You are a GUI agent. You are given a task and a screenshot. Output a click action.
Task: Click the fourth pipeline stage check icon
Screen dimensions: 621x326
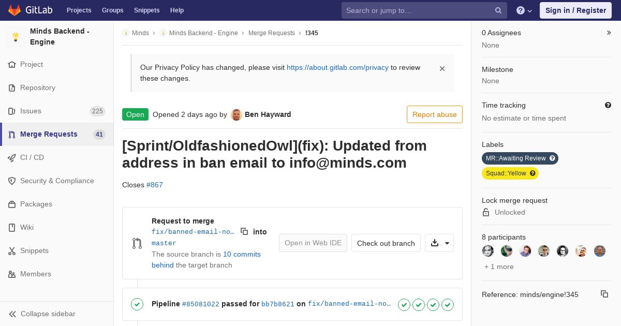448,305
